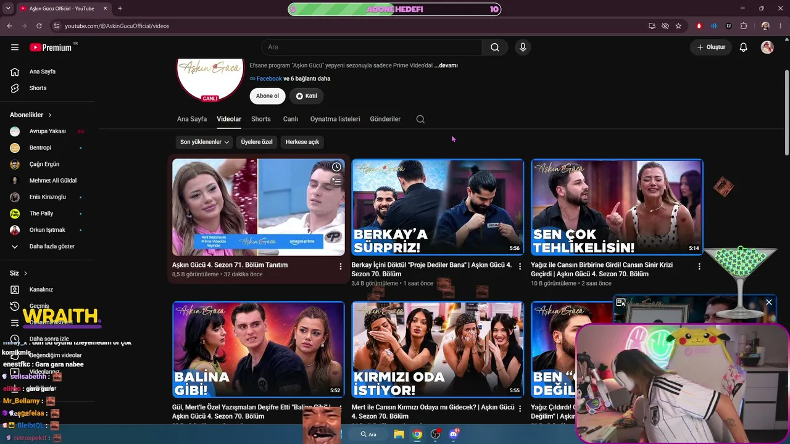
Task: Open Bentropi subscription channel
Action: 40,148
